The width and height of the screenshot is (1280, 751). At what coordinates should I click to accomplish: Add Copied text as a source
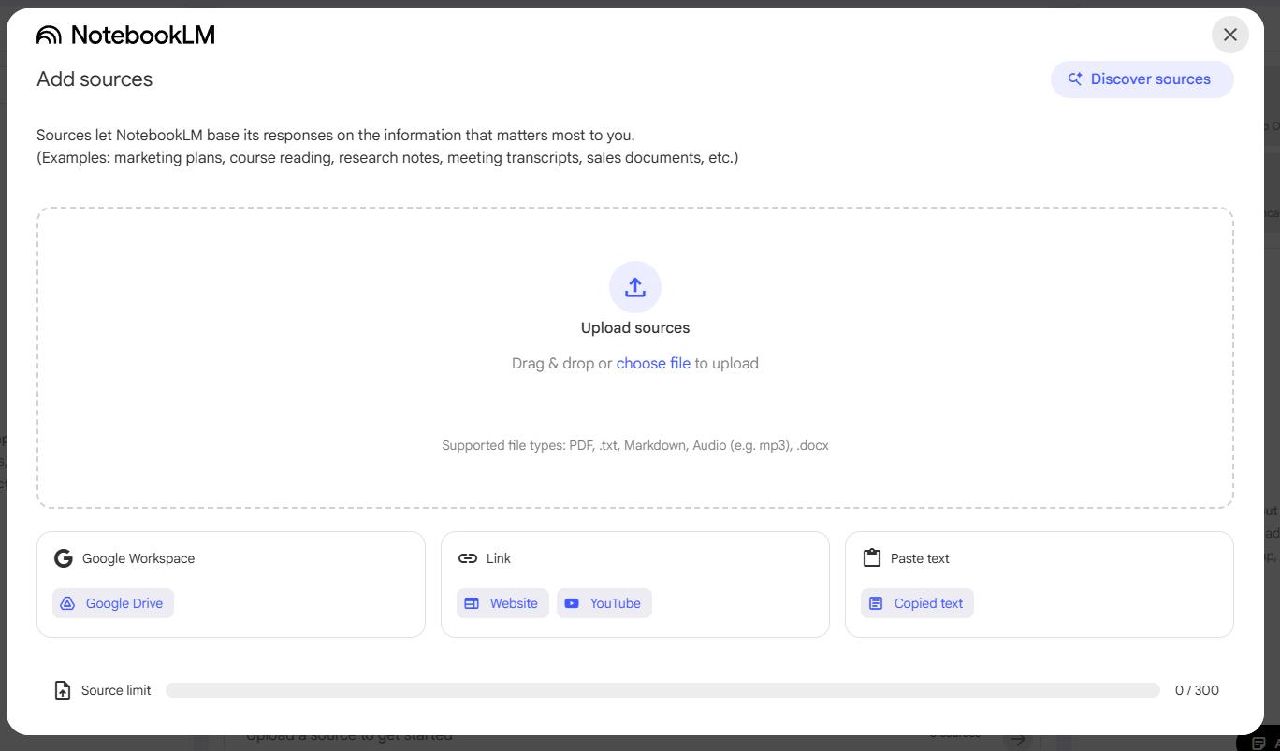pos(917,603)
